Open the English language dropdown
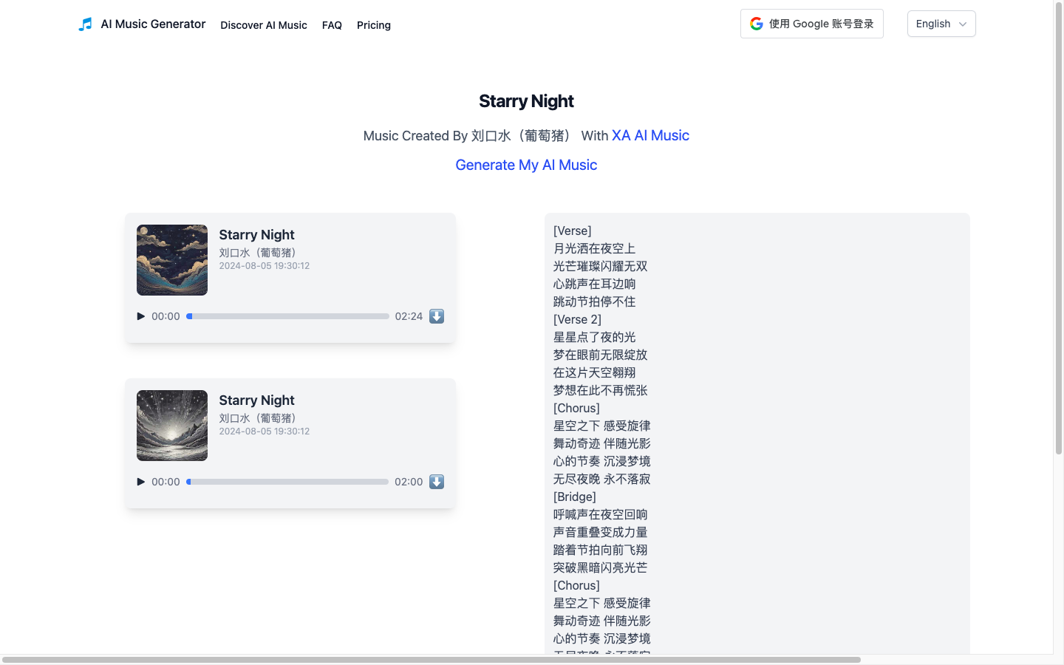Viewport: 1064px width, 665px height. pyautogui.click(x=934, y=24)
